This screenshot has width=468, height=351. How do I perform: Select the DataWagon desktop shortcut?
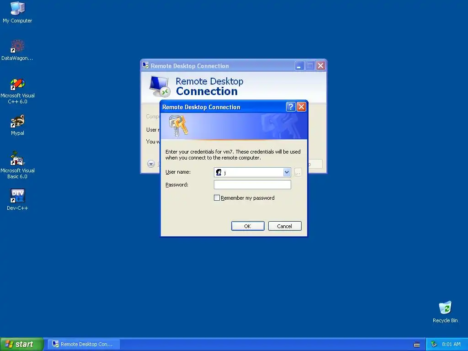tap(17, 50)
